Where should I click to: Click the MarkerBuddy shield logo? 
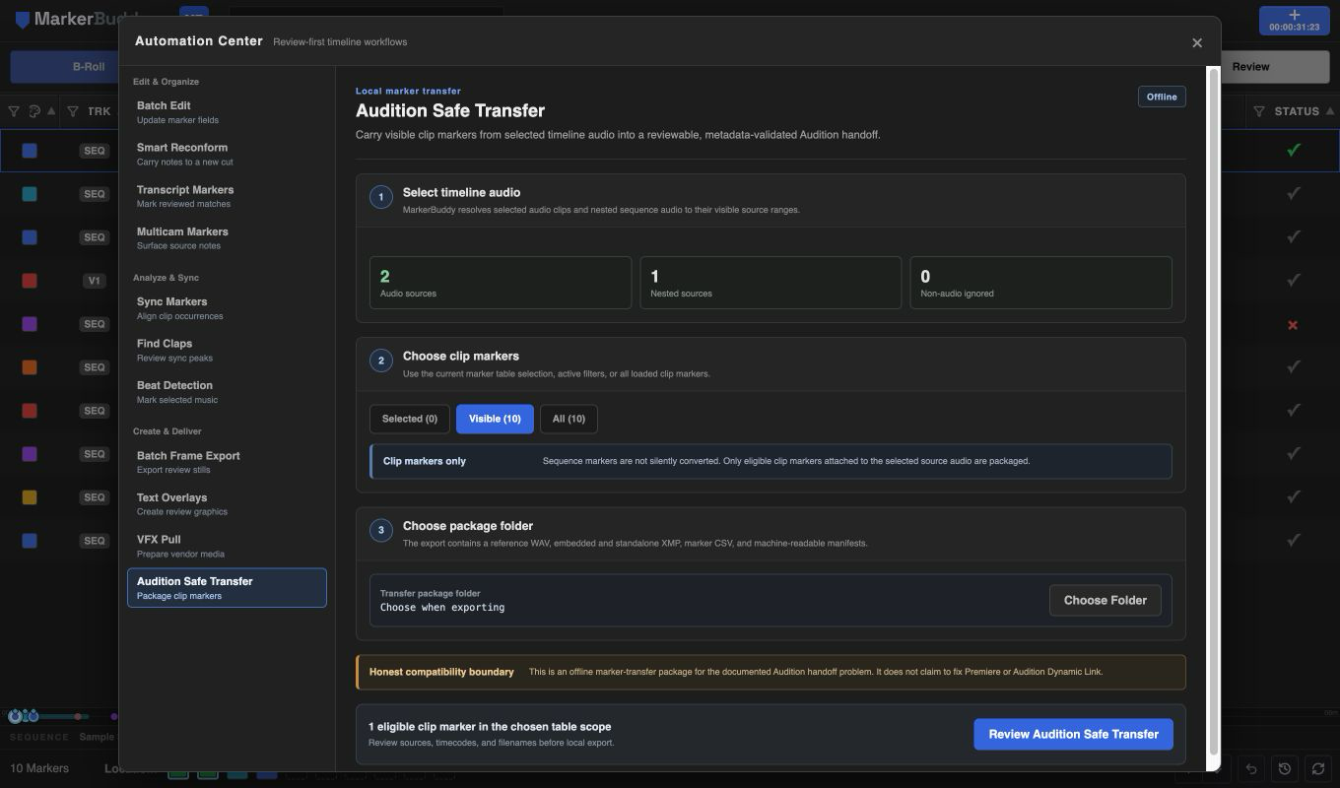22,20
